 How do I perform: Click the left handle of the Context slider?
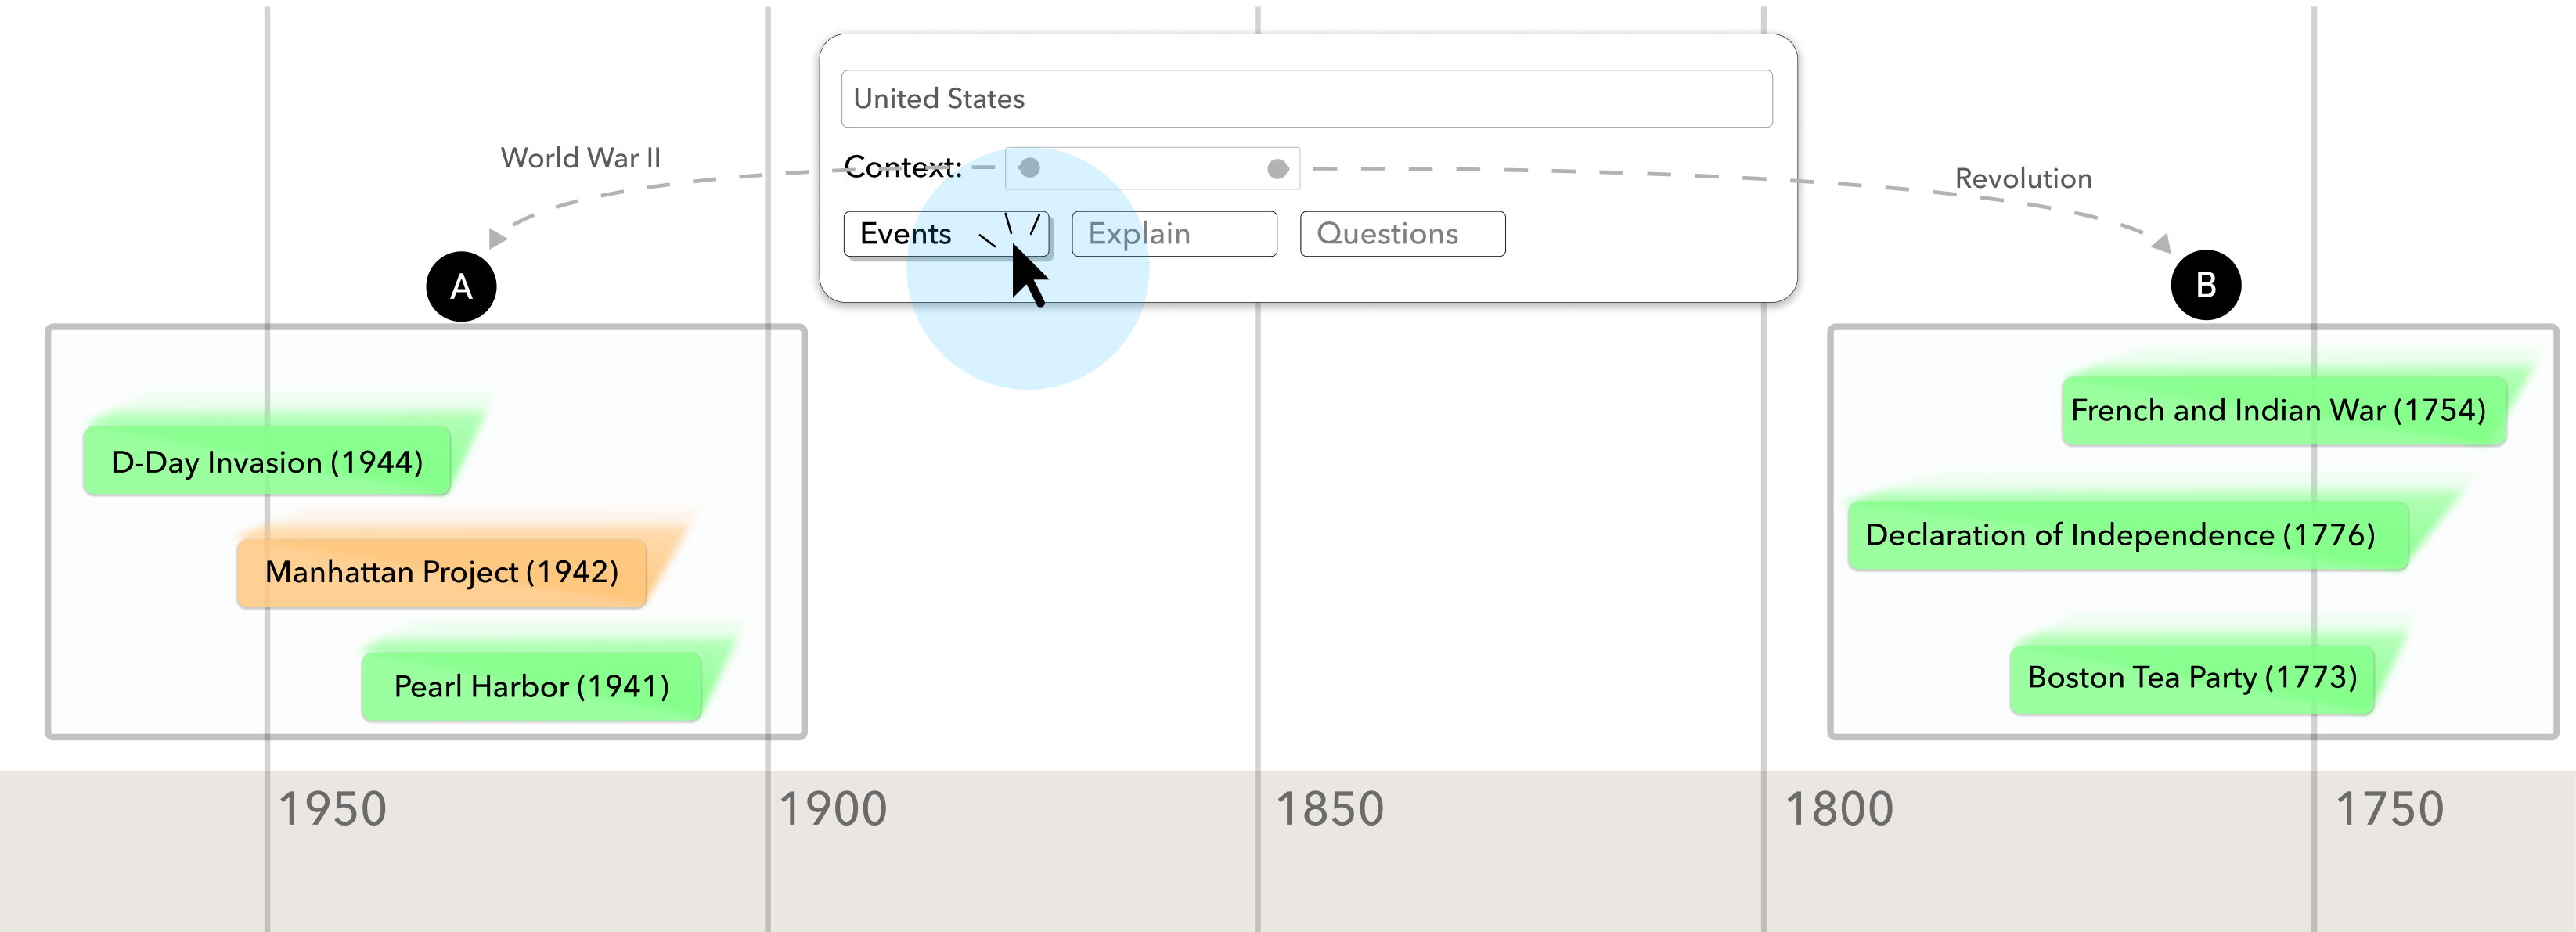coord(1029,168)
